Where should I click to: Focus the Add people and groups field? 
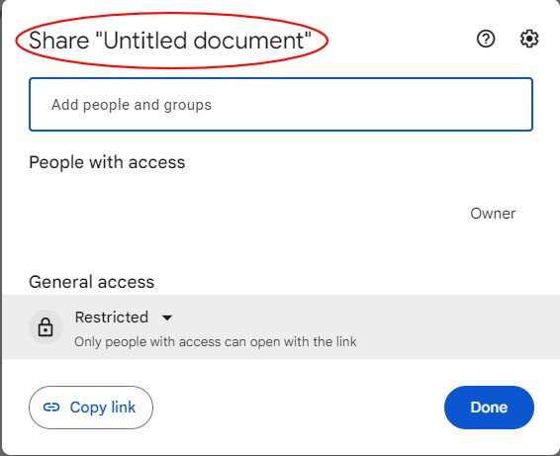pos(281,104)
